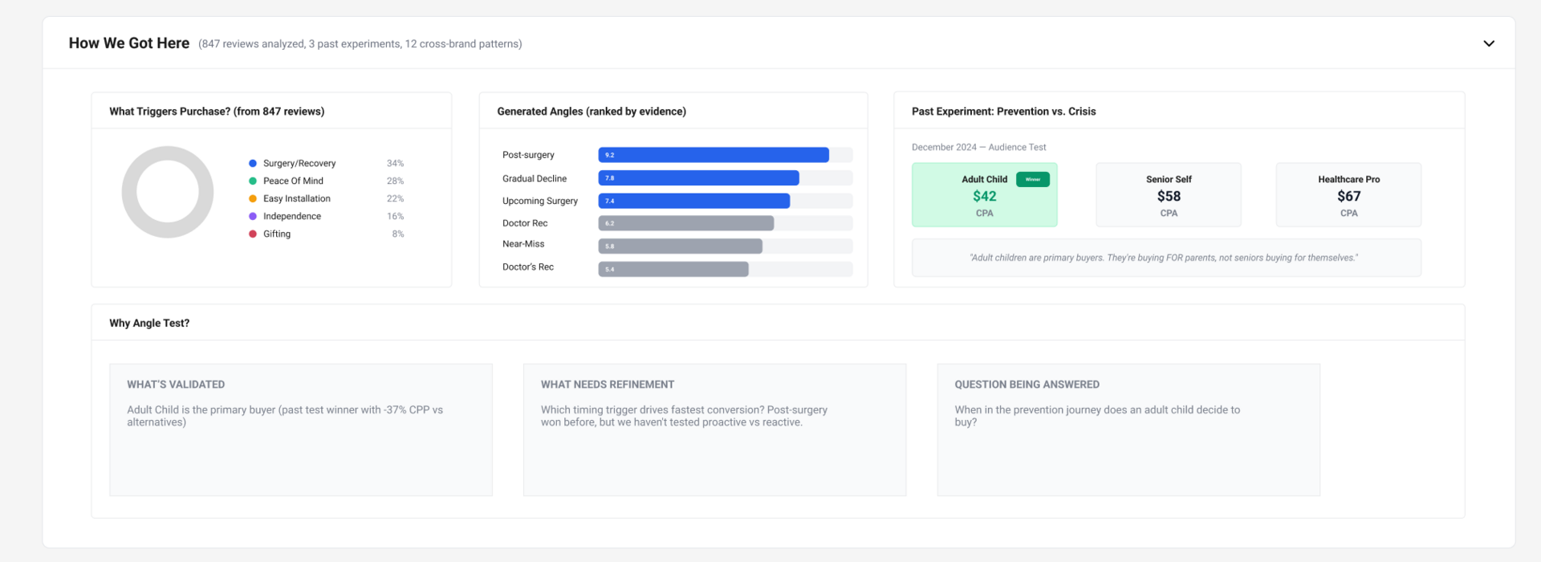Click the green Winner badge
This screenshot has width=1541, height=562.
click(1032, 180)
